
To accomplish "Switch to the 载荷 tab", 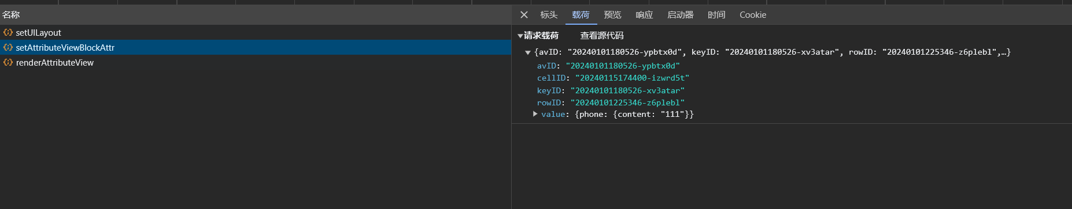I will point(581,15).
